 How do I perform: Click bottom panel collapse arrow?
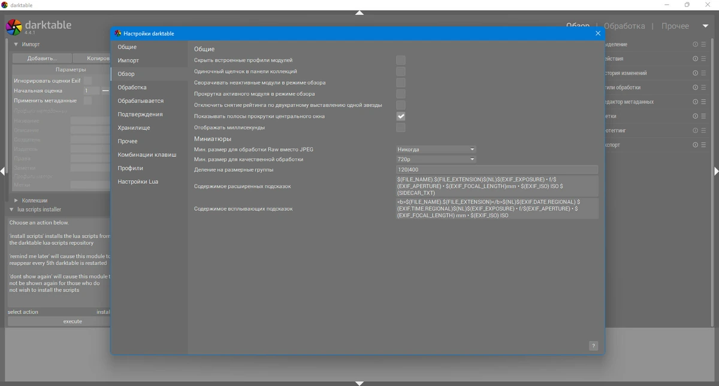[x=359, y=383]
